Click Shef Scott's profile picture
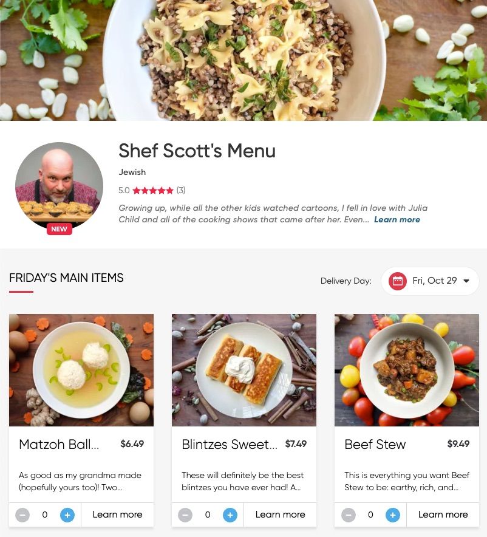The height and width of the screenshot is (537, 487). click(x=60, y=186)
